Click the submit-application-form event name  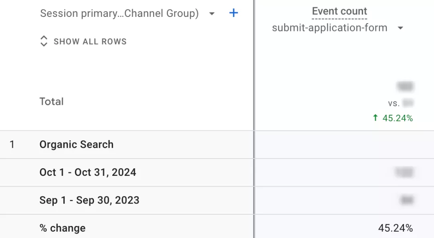coord(329,28)
